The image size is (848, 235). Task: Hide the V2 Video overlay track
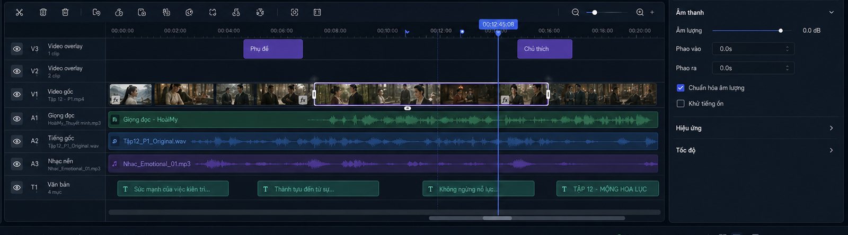pyautogui.click(x=17, y=71)
